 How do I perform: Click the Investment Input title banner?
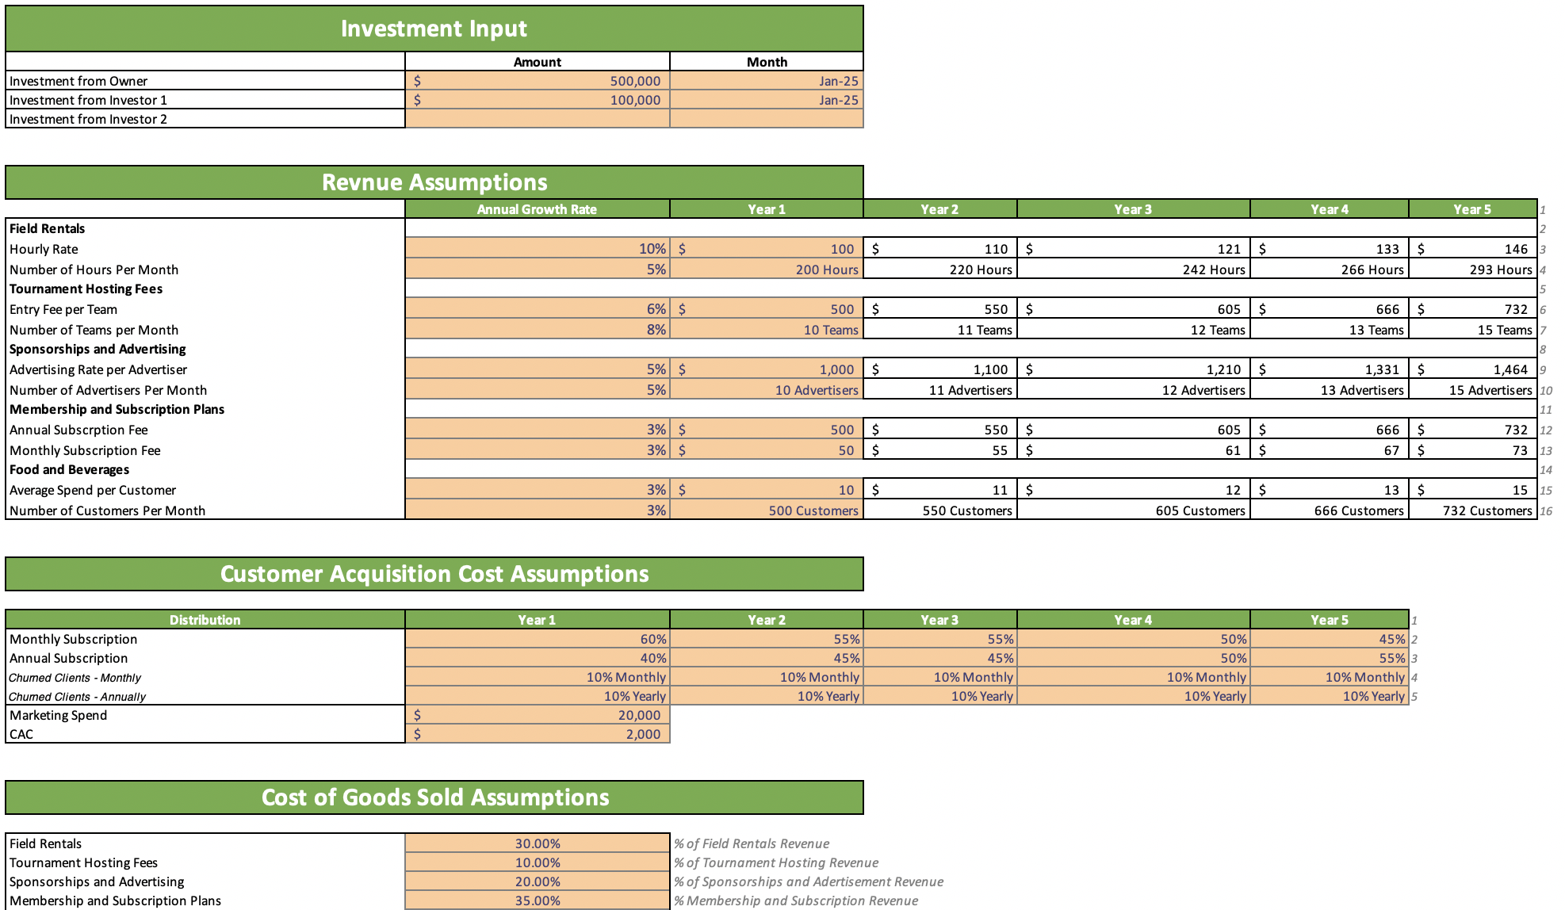coord(433,29)
